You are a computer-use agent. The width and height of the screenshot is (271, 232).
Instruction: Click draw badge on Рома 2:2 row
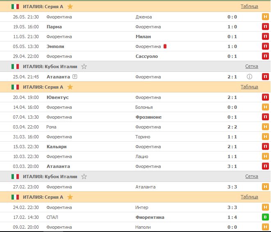[x=265, y=127]
